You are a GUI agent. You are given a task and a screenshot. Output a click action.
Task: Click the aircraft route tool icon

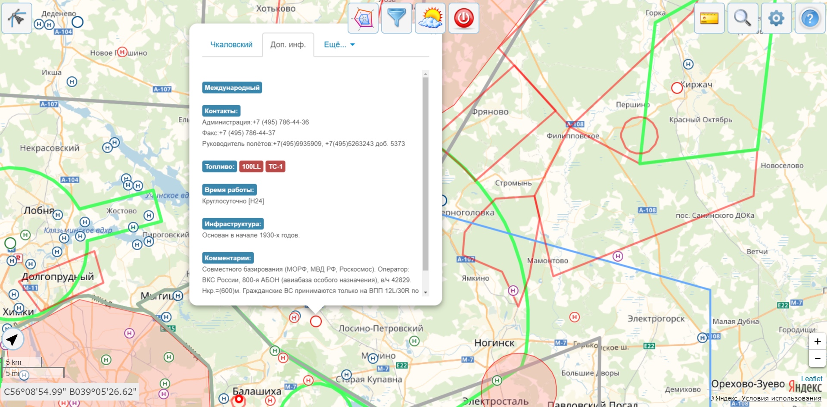tap(17, 18)
